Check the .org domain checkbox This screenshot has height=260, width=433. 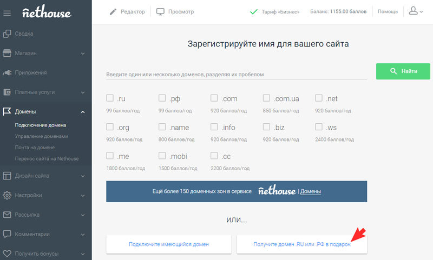pos(110,126)
